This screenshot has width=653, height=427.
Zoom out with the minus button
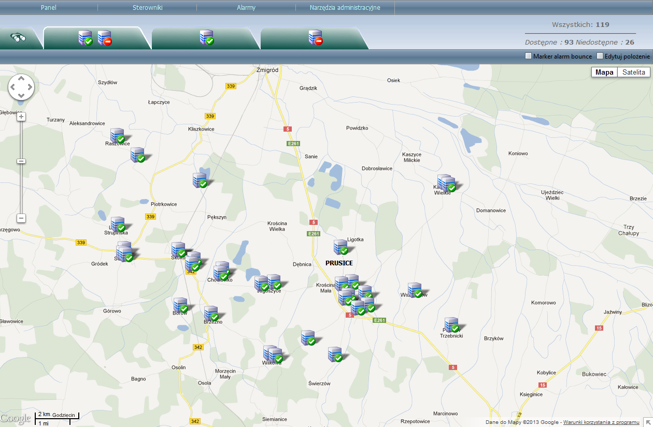tap(21, 218)
